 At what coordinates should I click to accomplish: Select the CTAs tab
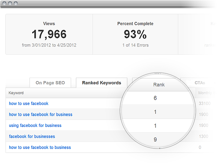tap(200, 83)
